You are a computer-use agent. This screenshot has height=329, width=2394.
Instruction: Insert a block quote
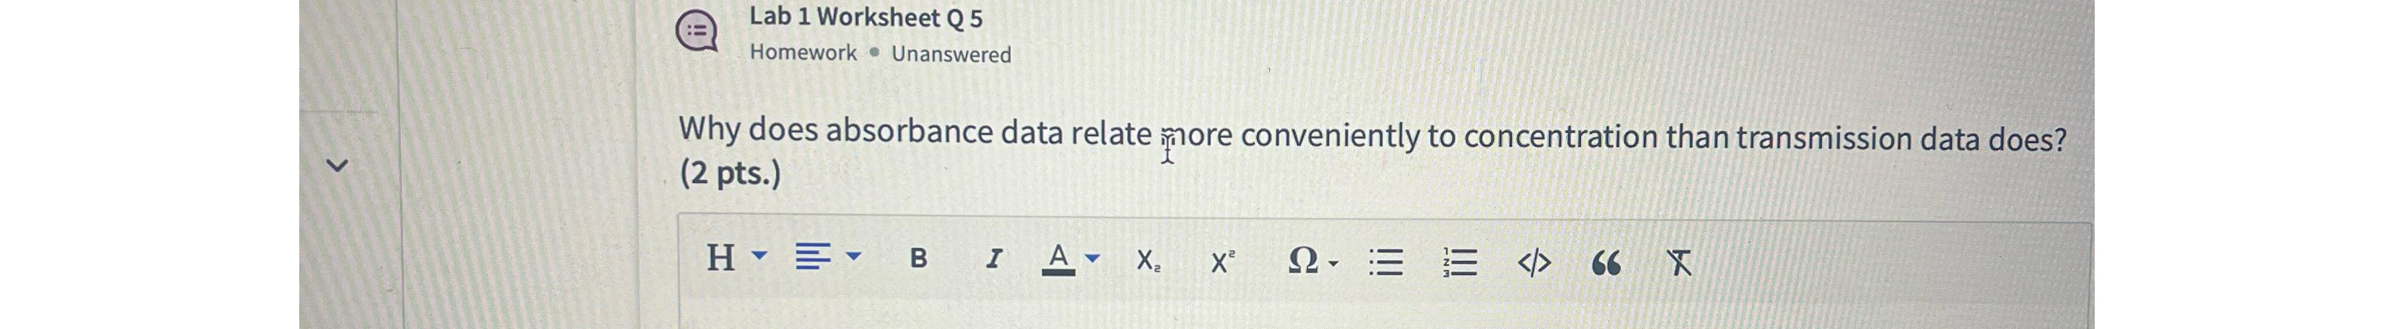(1606, 265)
